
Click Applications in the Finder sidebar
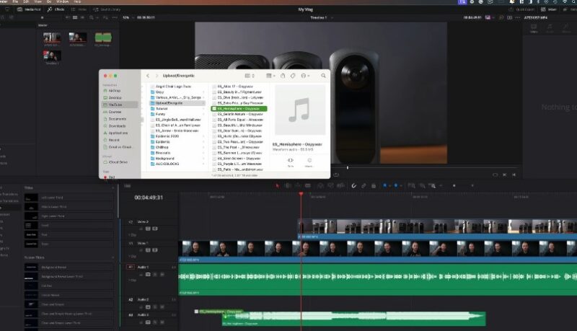pyautogui.click(x=118, y=133)
